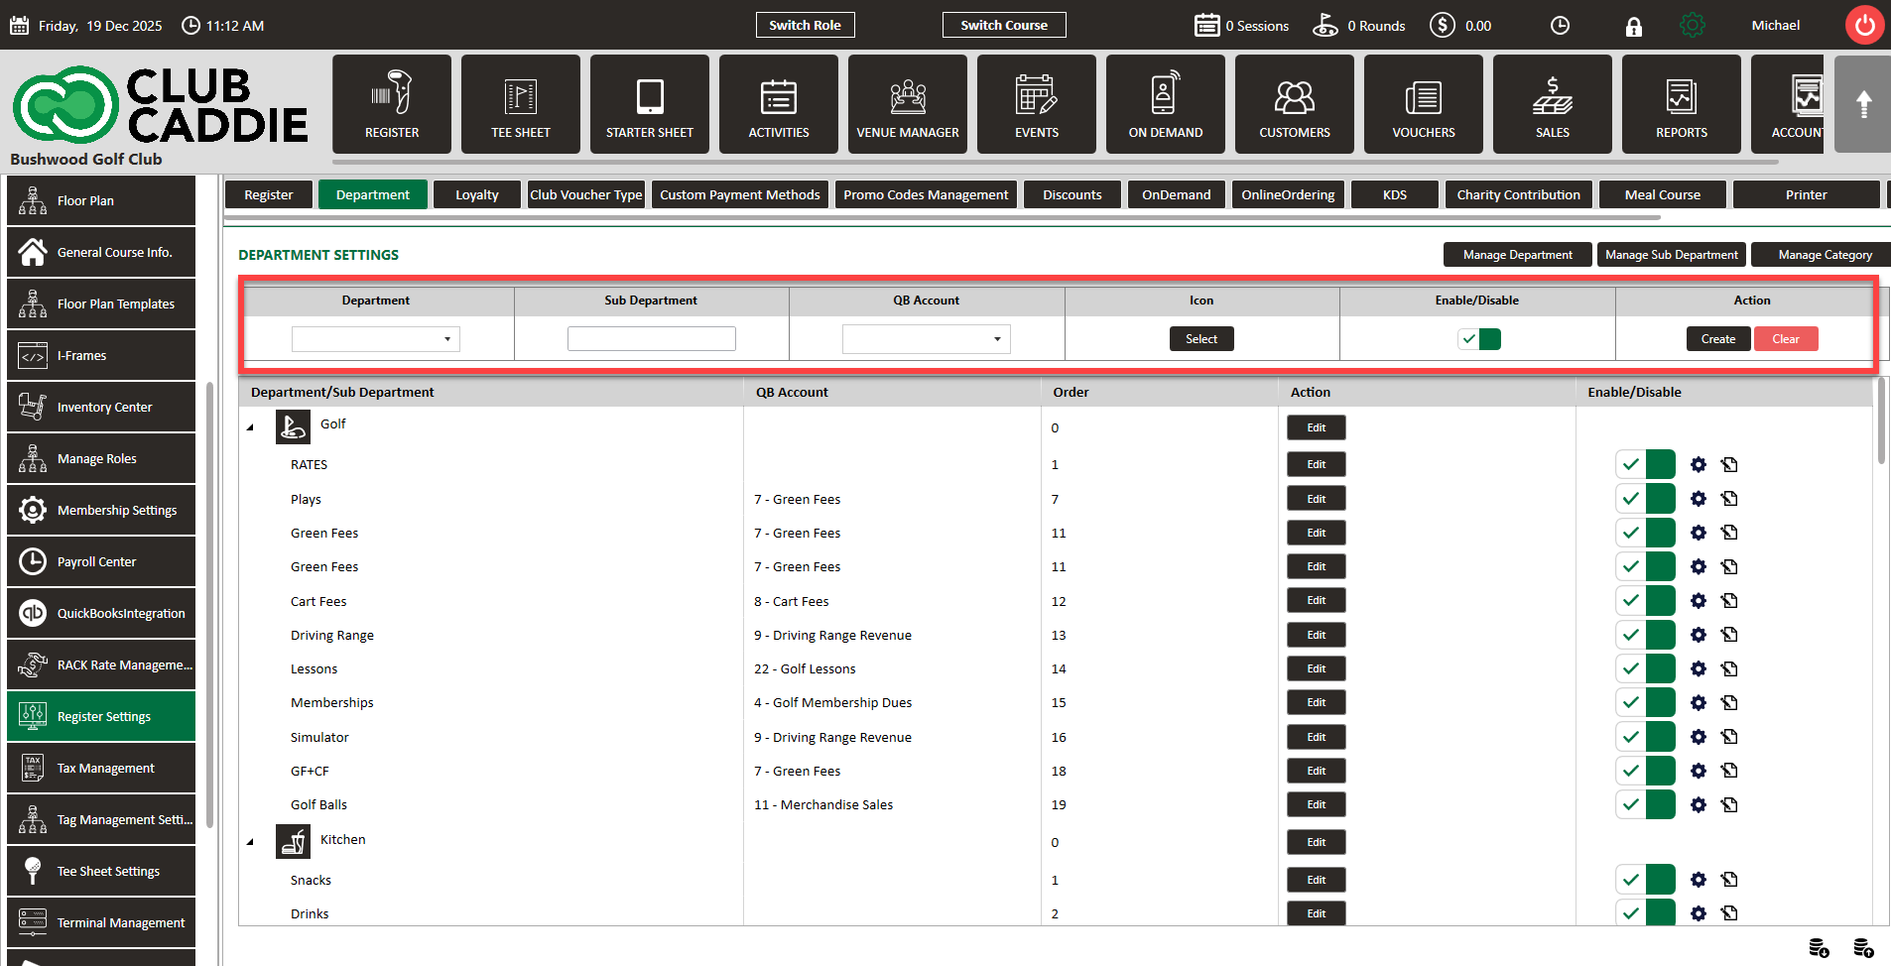Switch to the Loyalty tab
The width and height of the screenshot is (1891, 966).
pos(476,194)
